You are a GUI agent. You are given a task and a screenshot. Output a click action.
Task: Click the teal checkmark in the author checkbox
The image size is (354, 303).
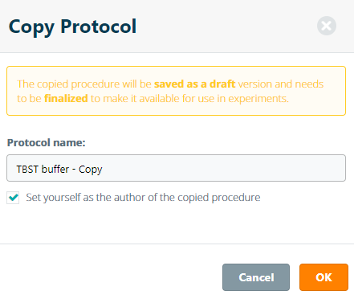pos(13,198)
